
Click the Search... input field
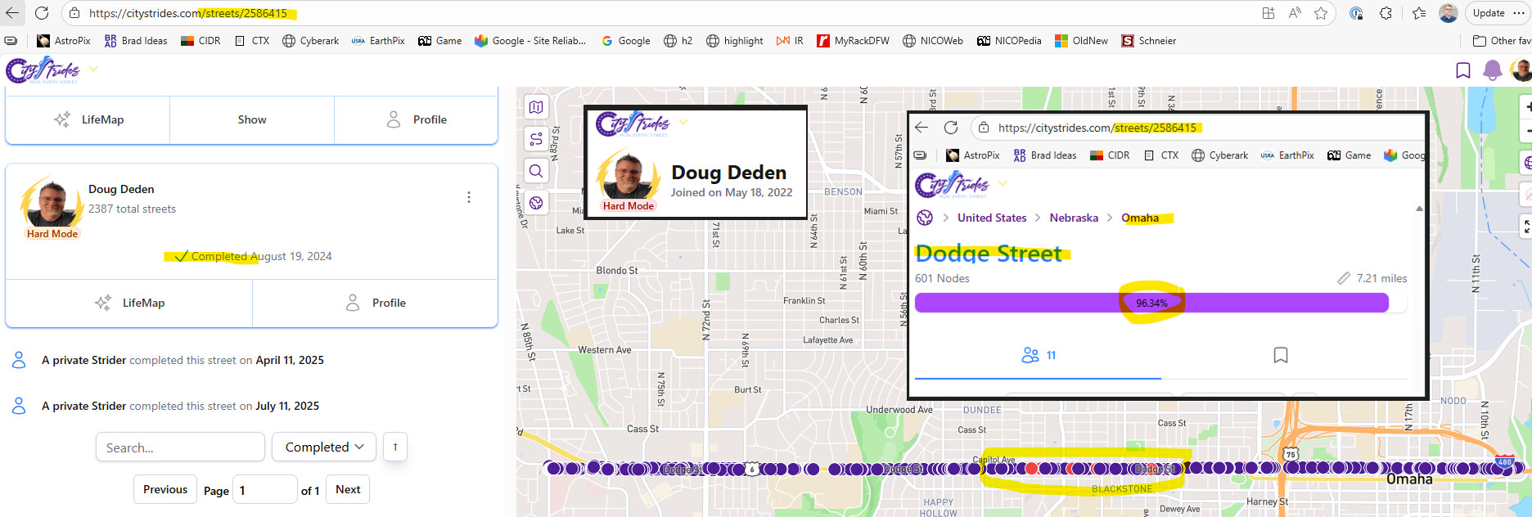click(x=180, y=447)
